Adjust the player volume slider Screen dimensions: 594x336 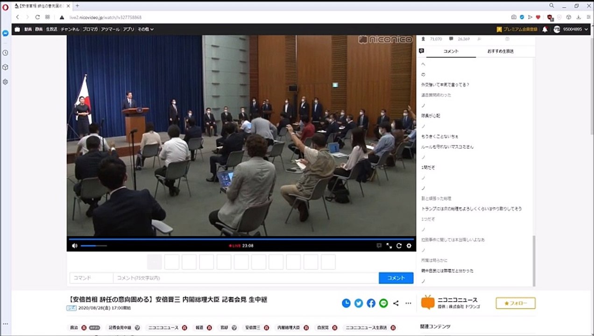point(94,245)
